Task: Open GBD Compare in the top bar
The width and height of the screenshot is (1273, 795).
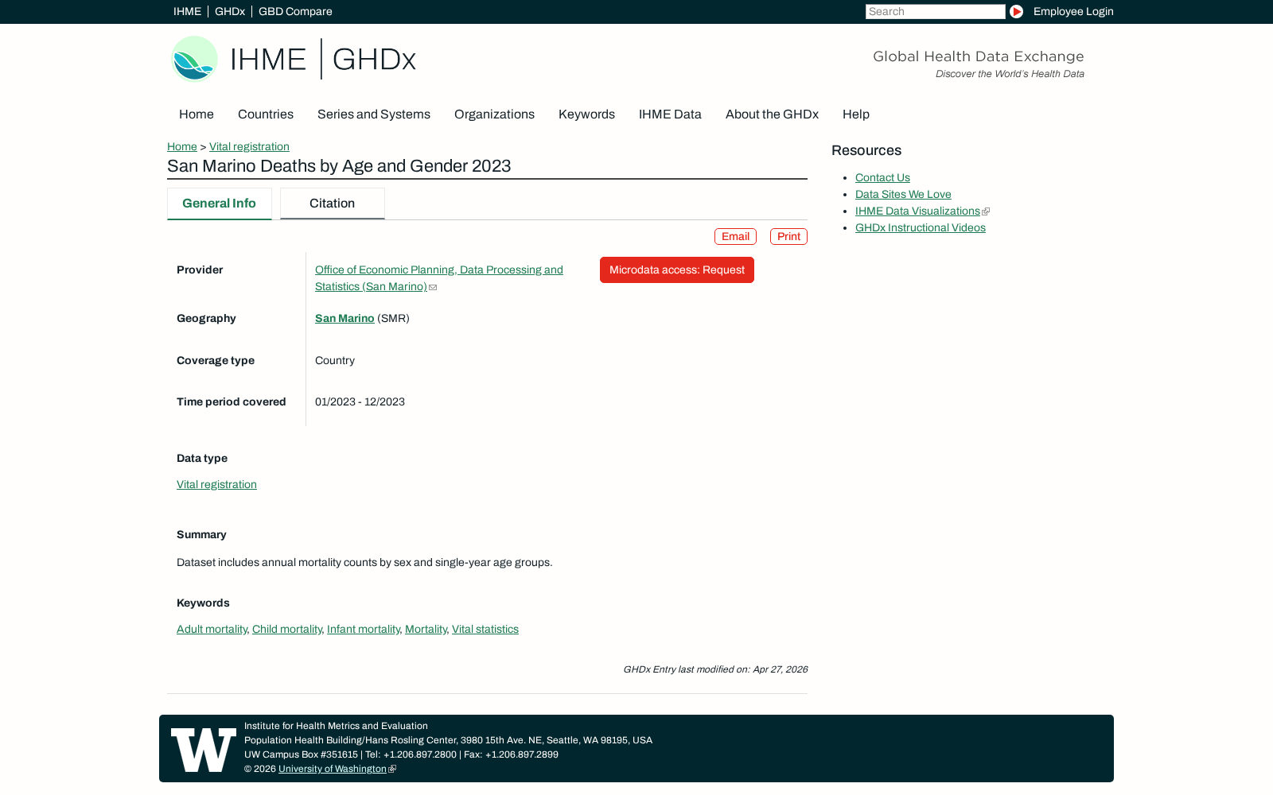Action: tap(295, 11)
